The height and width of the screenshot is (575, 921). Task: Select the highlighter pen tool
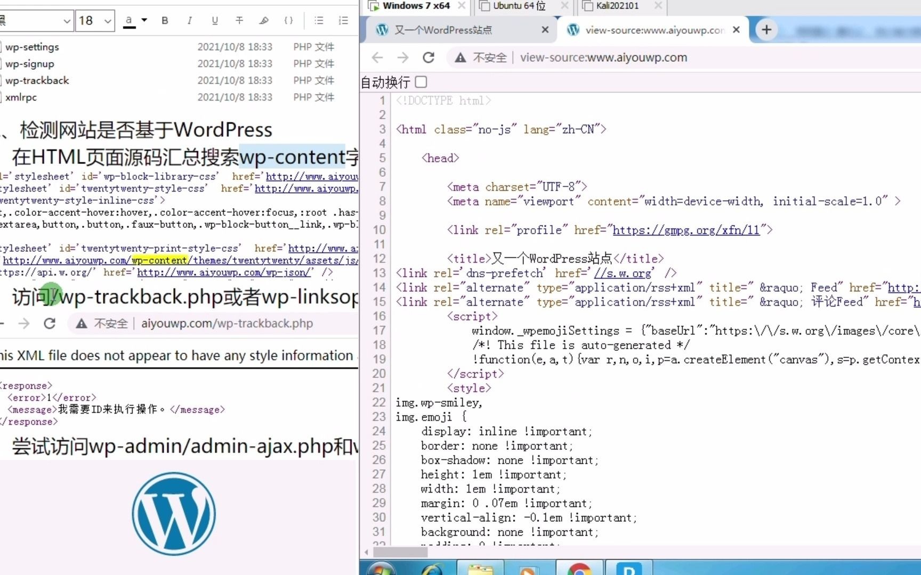[264, 20]
